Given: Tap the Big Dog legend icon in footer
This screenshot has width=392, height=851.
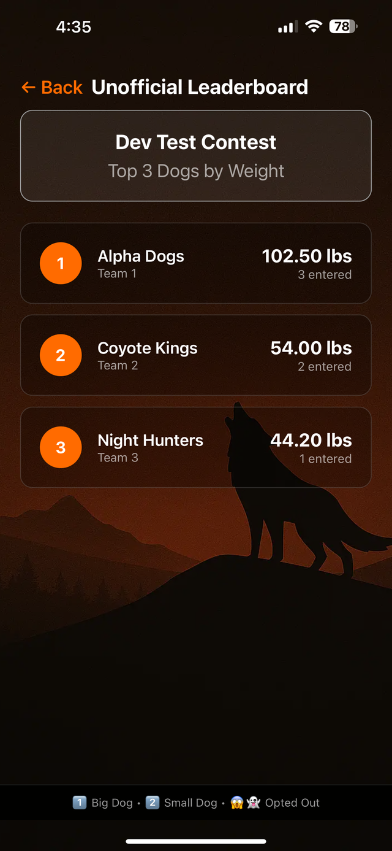Looking at the screenshot, I should point(80,803).
